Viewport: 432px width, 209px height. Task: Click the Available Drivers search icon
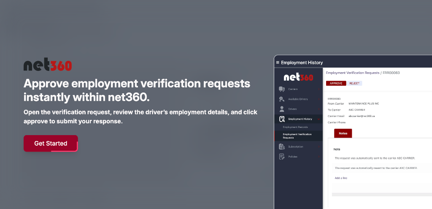[281, 99]
